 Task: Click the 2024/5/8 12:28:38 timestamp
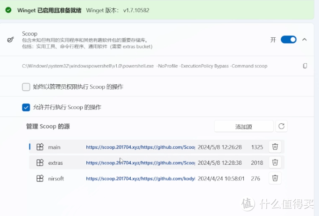(x=220, y=163)
